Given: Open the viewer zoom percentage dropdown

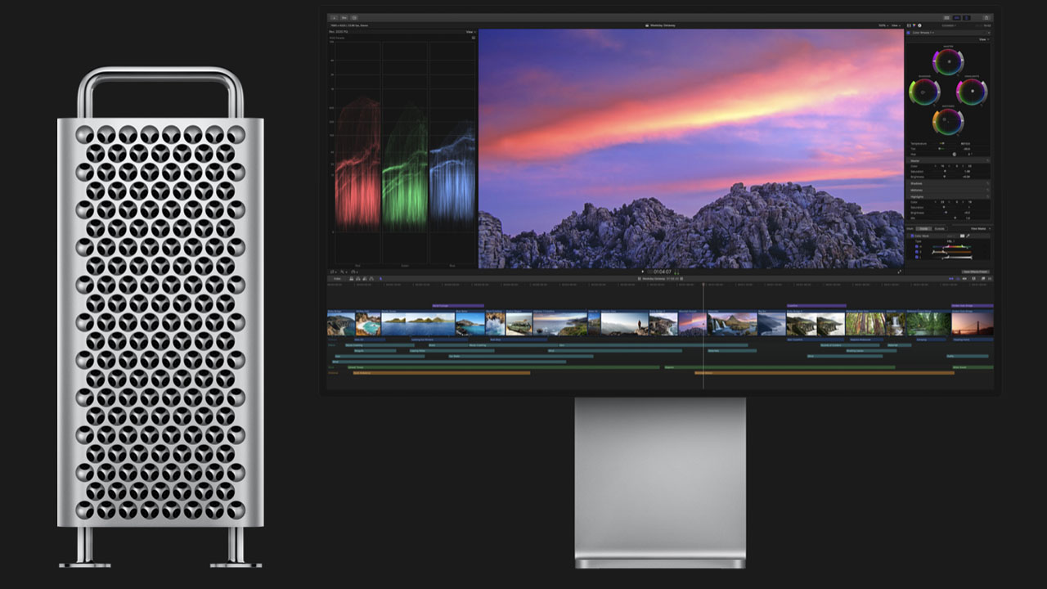Looking at the screenshot, I should pos(883,25).
